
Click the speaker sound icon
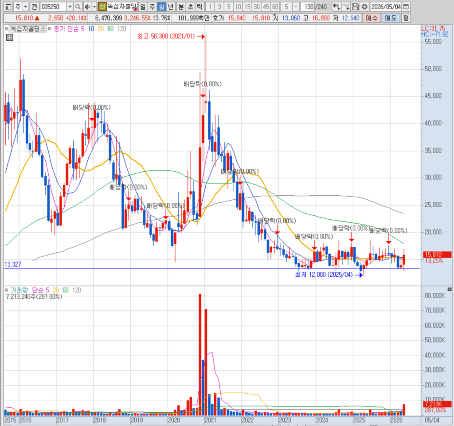87,7
